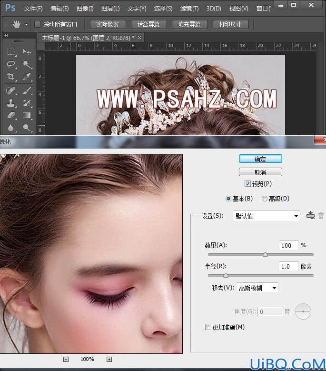Open the 滤镜(T) menu
326x371 pixels.
tap(189, 9)
